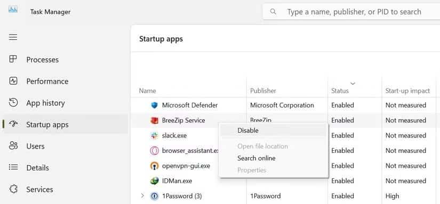
Task: Click the browser_assistant Opera icon
Action: point(154,151)
